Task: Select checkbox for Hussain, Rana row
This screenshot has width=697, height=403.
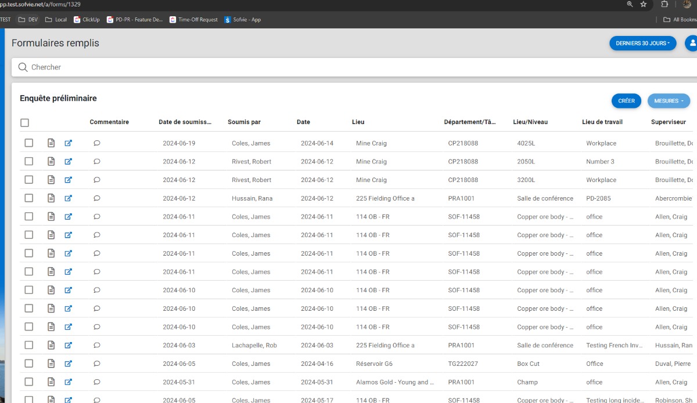Action: pos(29,198)
